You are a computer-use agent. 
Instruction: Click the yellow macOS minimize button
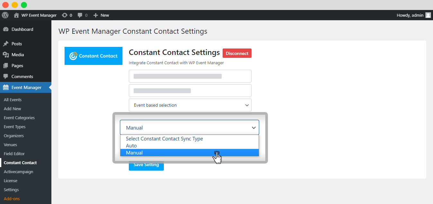click(x=15, y=5)
